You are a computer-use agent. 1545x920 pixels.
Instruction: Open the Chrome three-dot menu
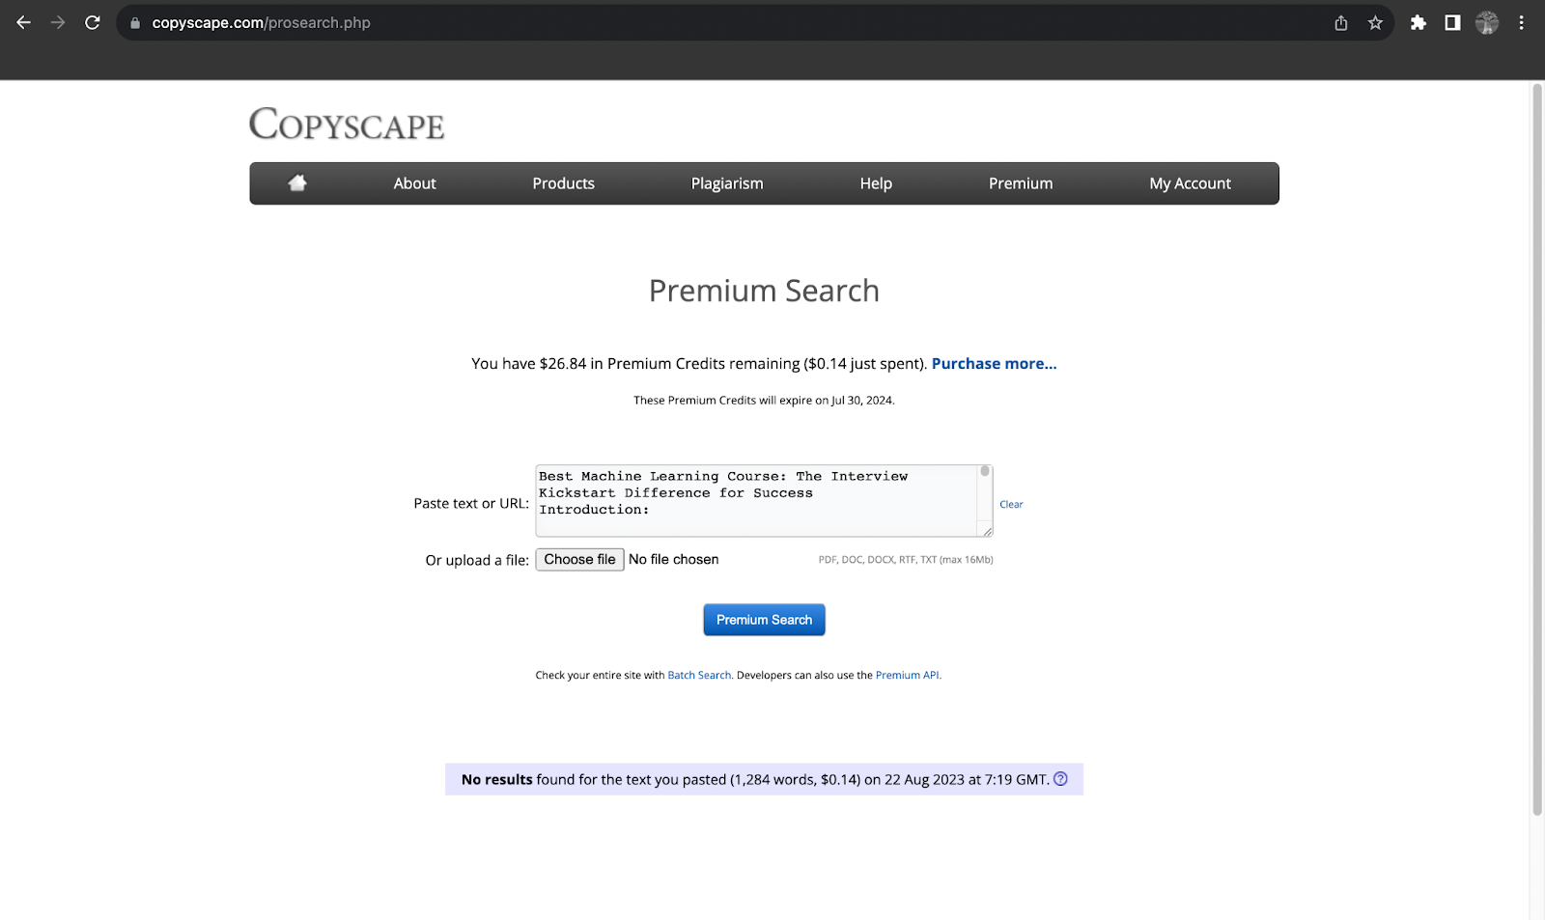pos(1521,22)
